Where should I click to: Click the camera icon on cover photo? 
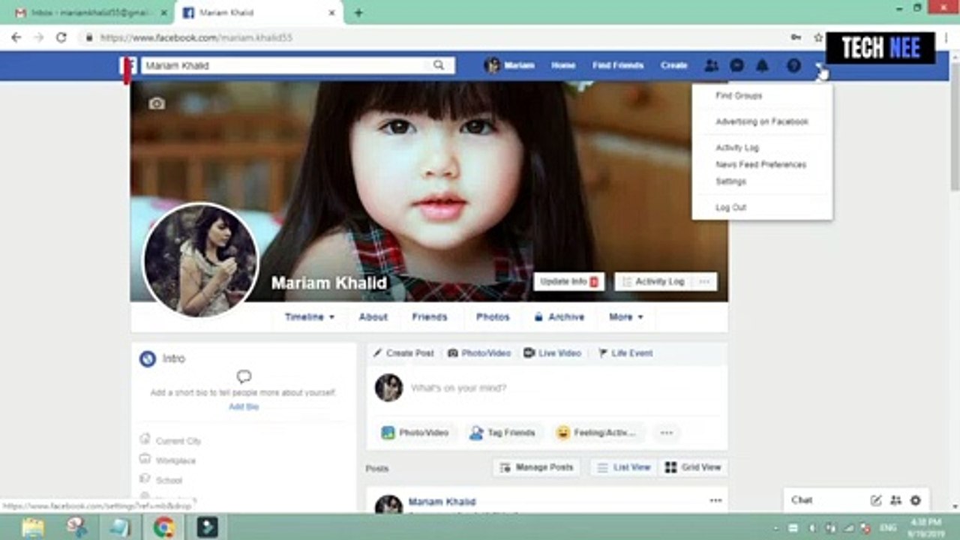coord(157,103)
